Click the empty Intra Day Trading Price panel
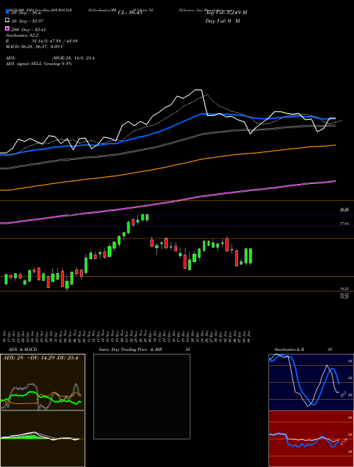Image resolution: width=354 pixels, height=467 pixels. pyautogui.click(x=142, y=396)
